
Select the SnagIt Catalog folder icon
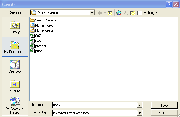coord(32,20)
